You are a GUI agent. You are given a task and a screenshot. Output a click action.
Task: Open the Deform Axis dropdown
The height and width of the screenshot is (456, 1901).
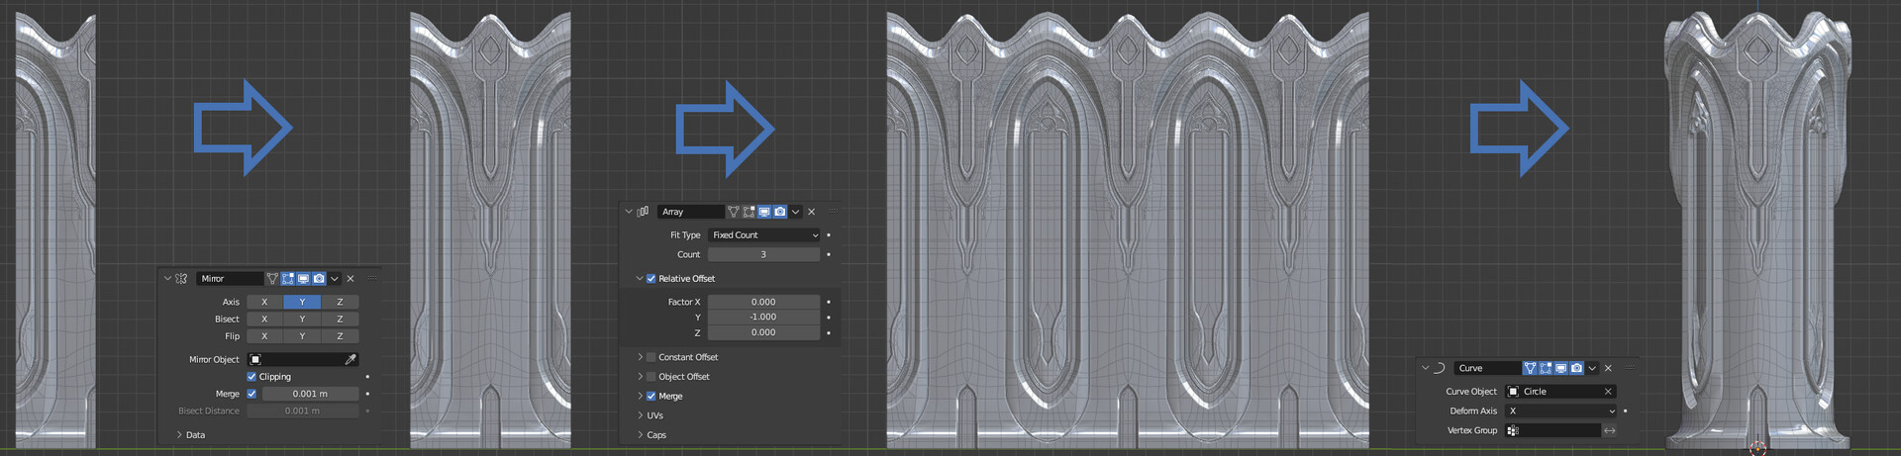tap(1560, 410)
